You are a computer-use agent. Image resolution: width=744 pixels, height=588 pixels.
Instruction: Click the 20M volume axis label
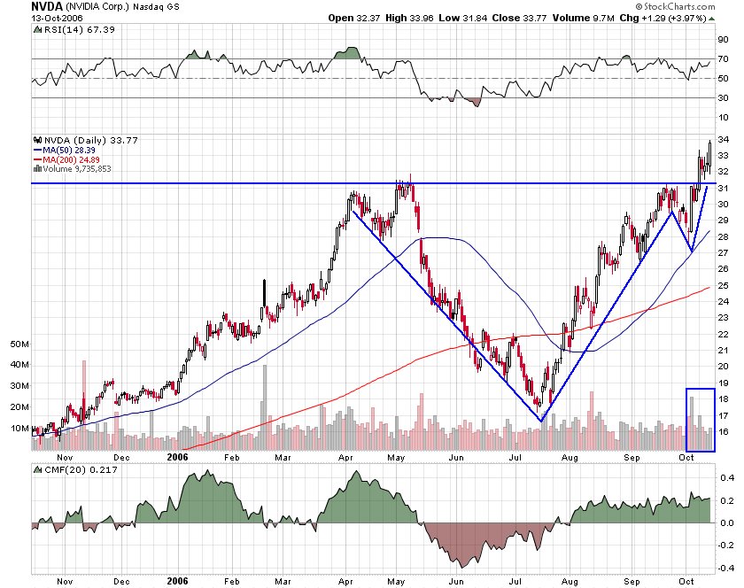(x=19, y=406)
